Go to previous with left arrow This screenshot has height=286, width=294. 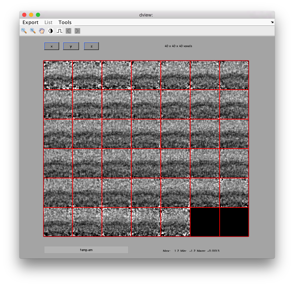click(68, 31)
